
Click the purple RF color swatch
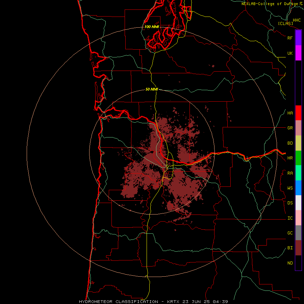tap(298, 38)
